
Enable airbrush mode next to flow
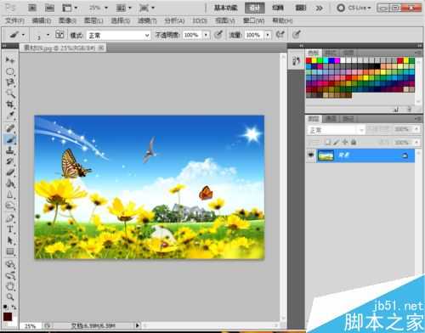[280, 35]
